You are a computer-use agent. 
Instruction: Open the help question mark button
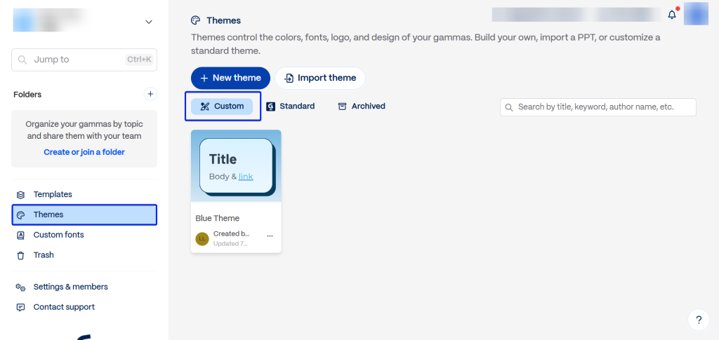pyautogui.click(x=698, y=320)
